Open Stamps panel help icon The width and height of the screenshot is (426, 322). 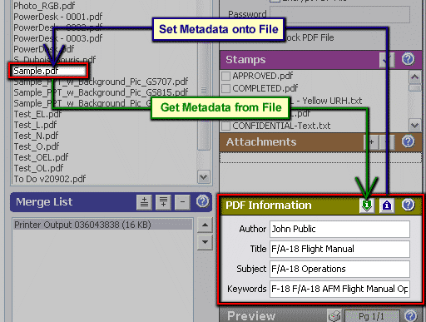point(408,59)
